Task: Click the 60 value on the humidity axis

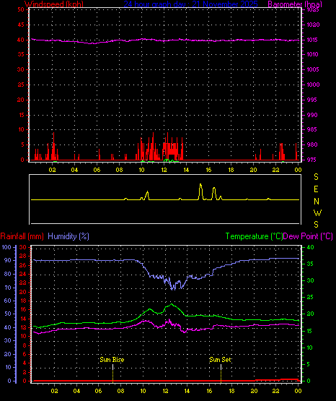Action: point(8,301)
